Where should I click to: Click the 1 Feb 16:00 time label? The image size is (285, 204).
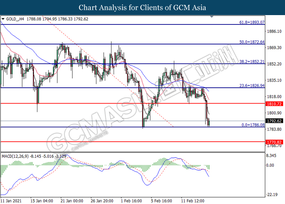131,201
